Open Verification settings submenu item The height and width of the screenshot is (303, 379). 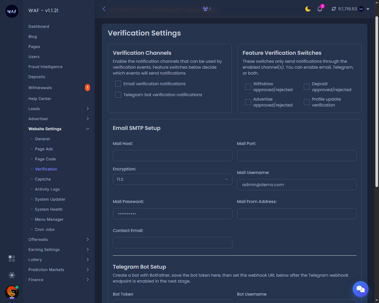(46, 169)
